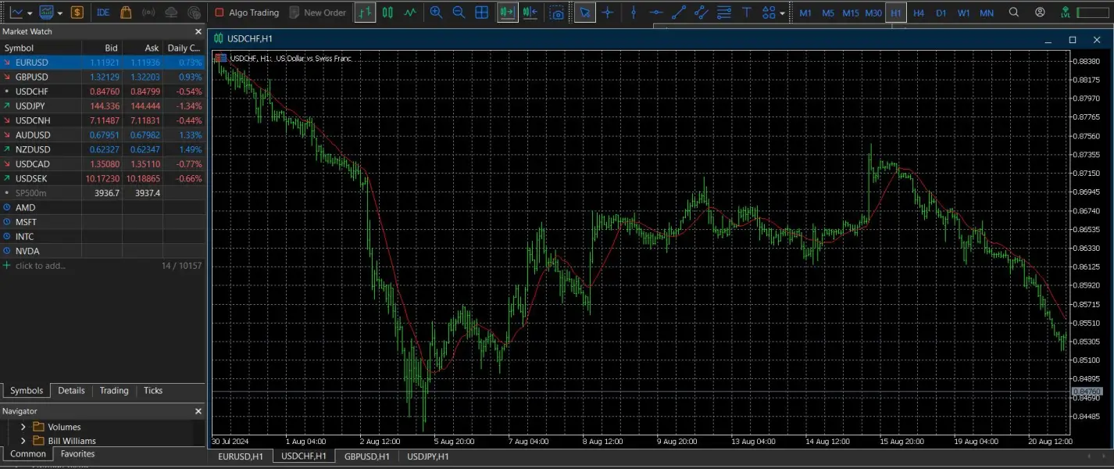Toggle chart auto-scroll to latest bar
The height and width of the screenshot is (469, 1114).
[507, 13]
